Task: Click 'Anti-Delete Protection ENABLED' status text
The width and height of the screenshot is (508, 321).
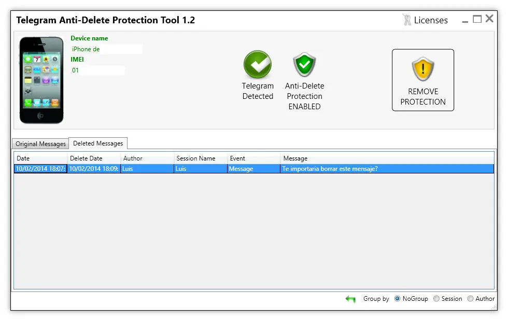Action: 305,96
